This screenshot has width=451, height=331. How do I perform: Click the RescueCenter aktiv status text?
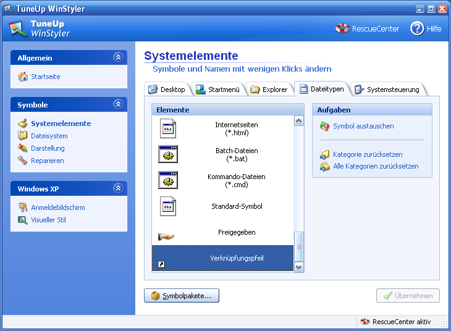402,322
